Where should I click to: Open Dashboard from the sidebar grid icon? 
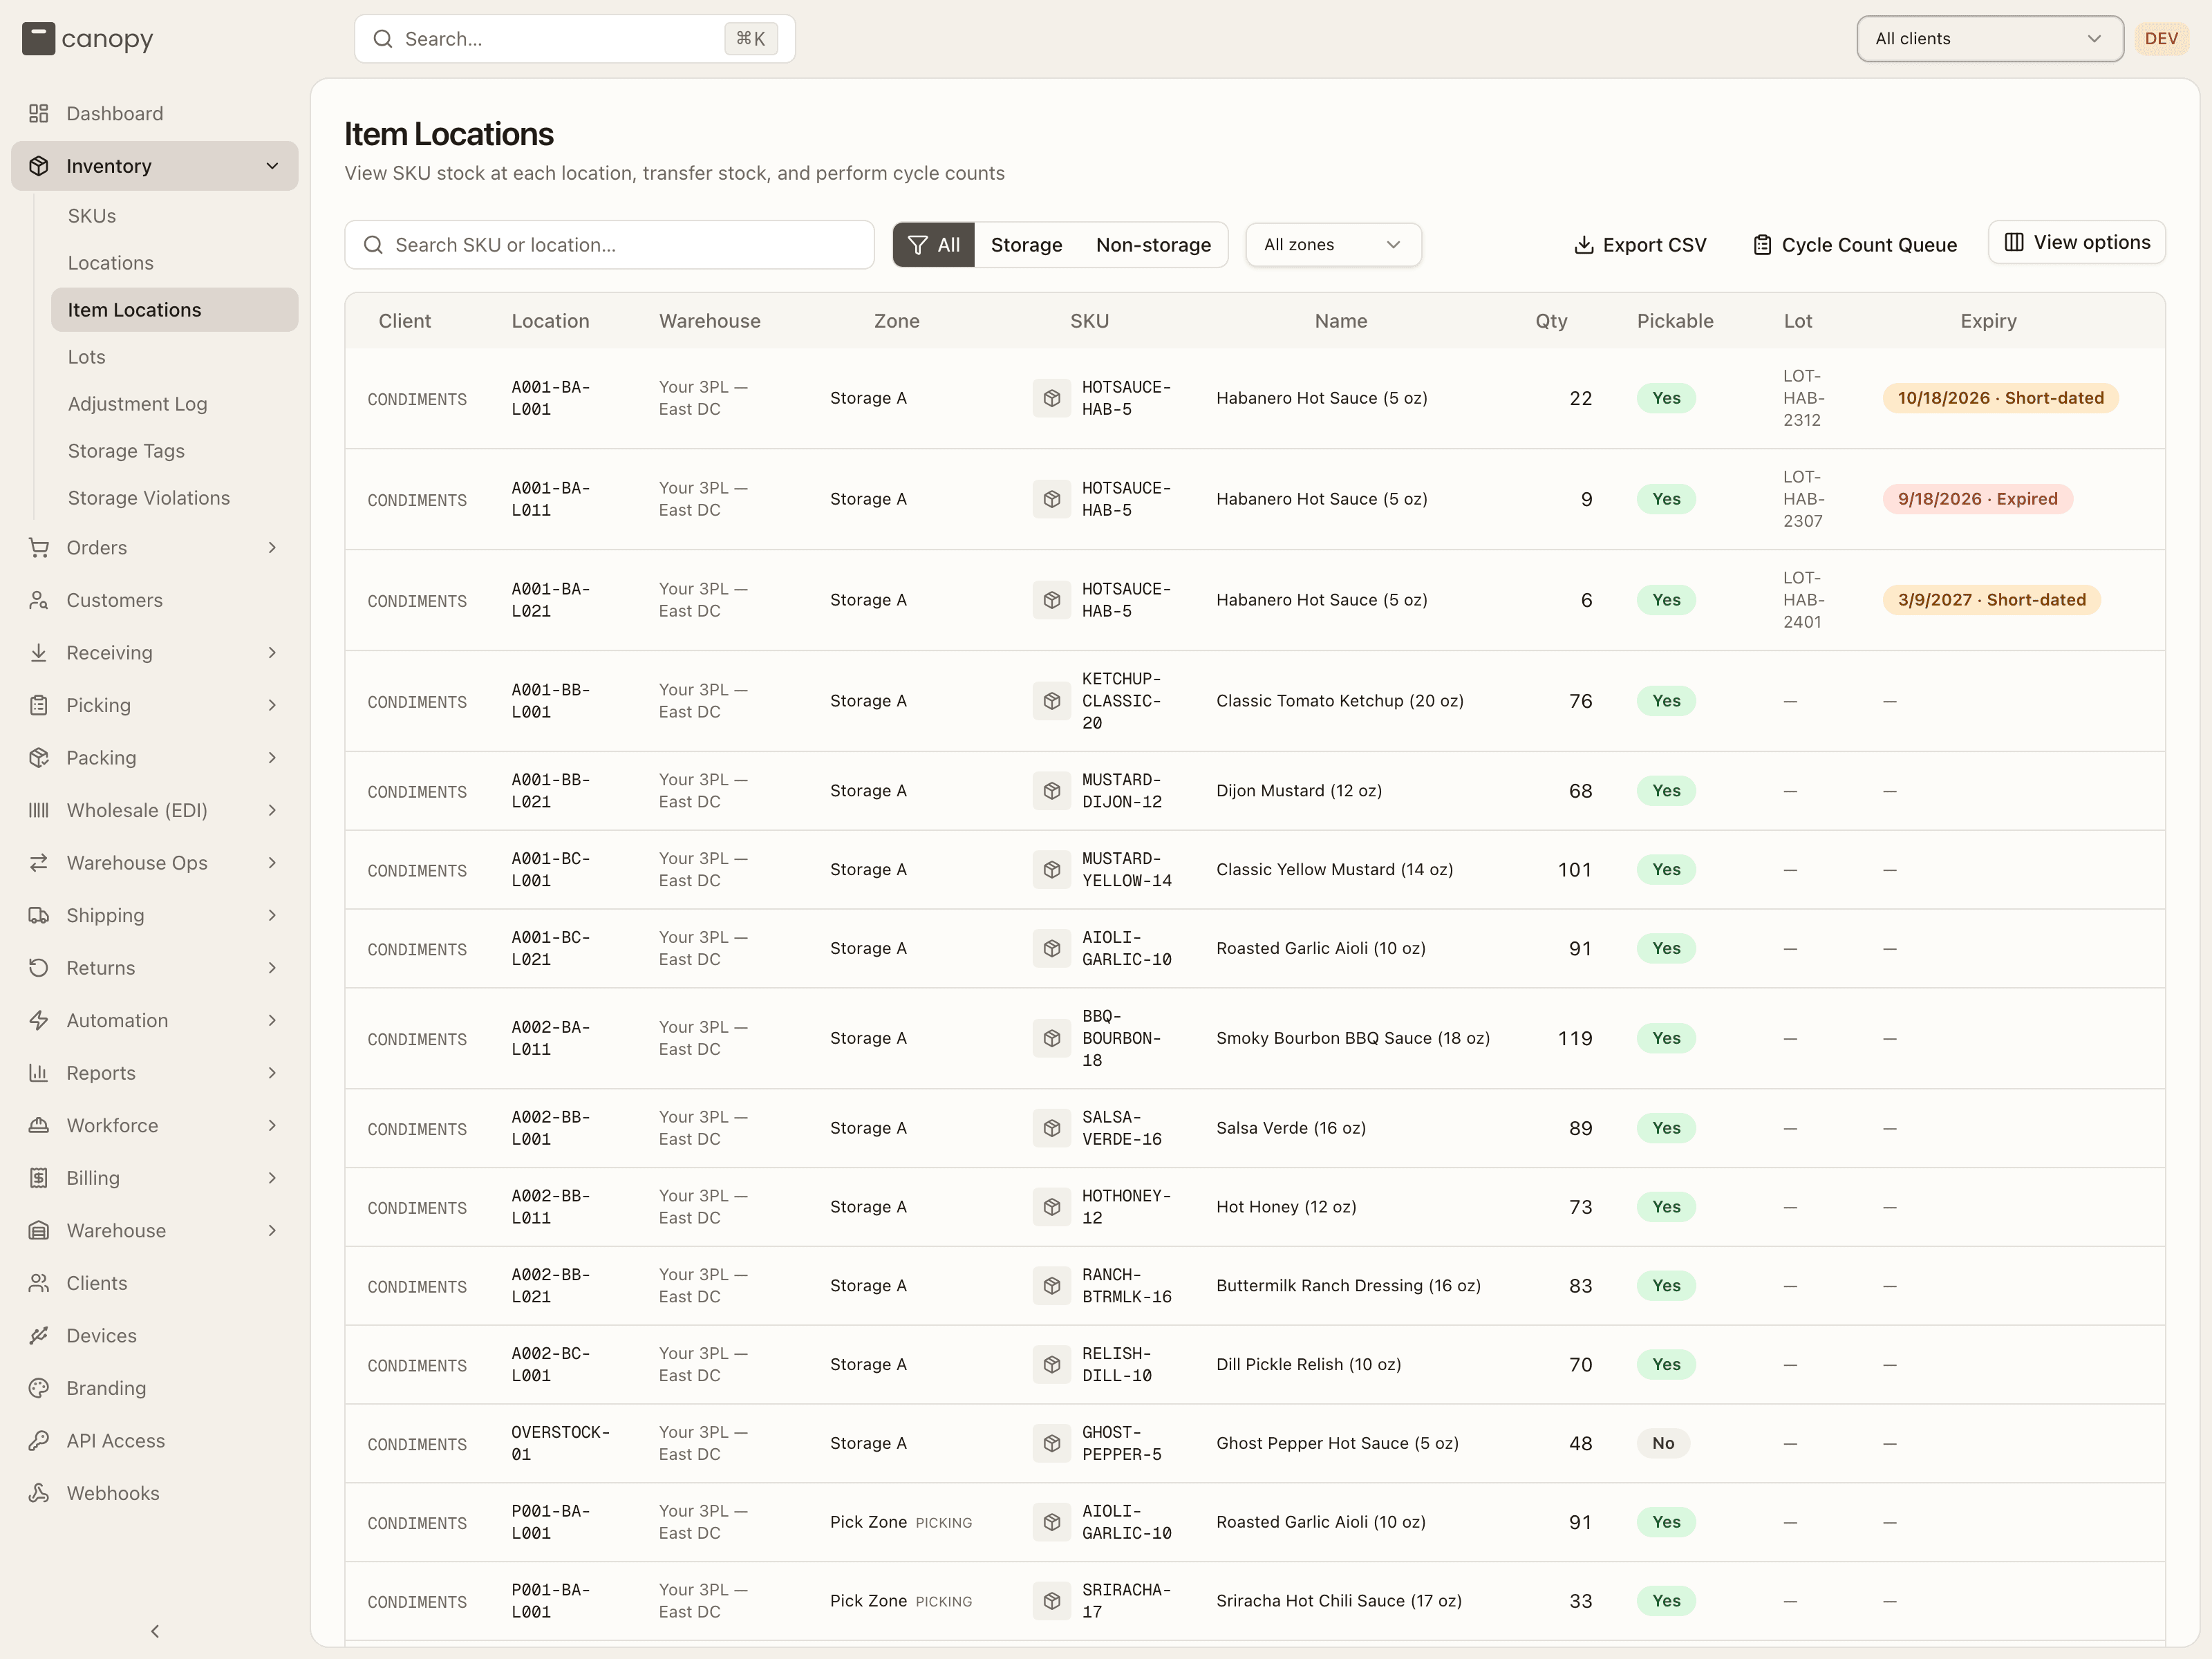point(38,113)
